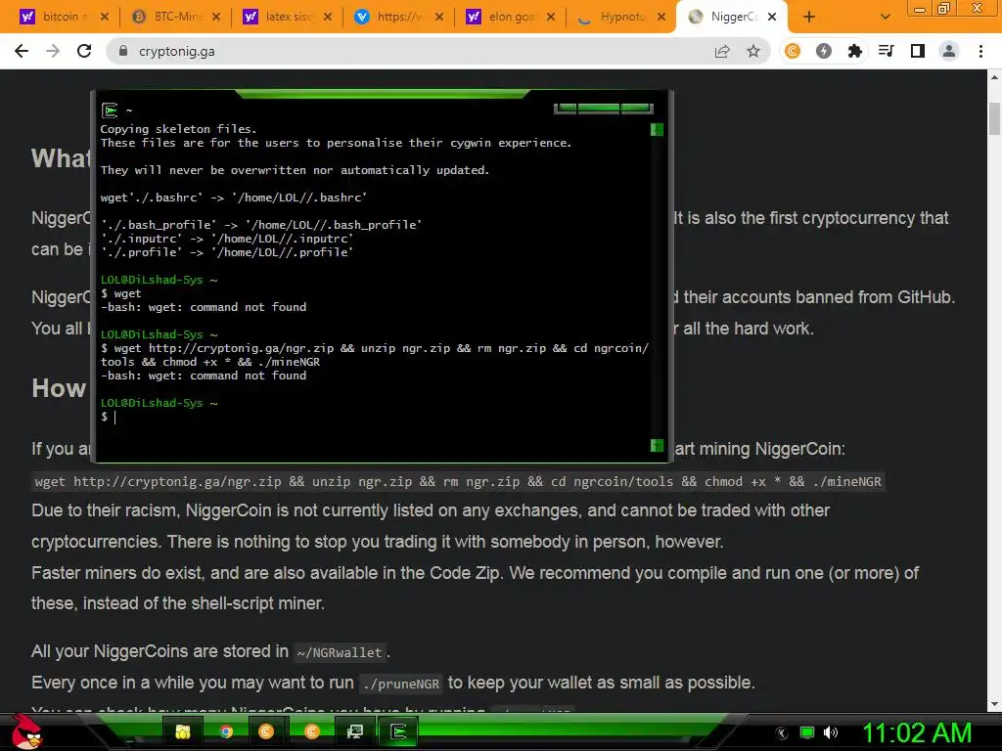Open the file manager taskbar icon
This screenshot has height=751, width=1002.
click(183, 731)
